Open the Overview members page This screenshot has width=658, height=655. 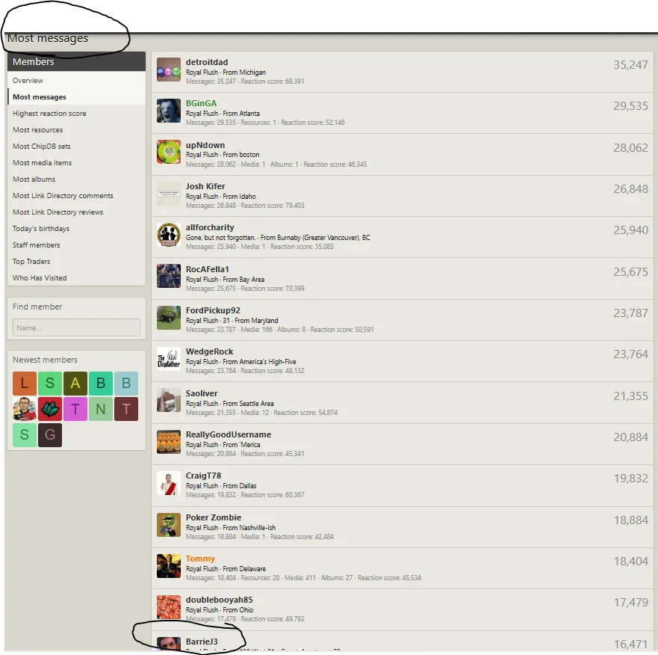click(x=28, y=80)
